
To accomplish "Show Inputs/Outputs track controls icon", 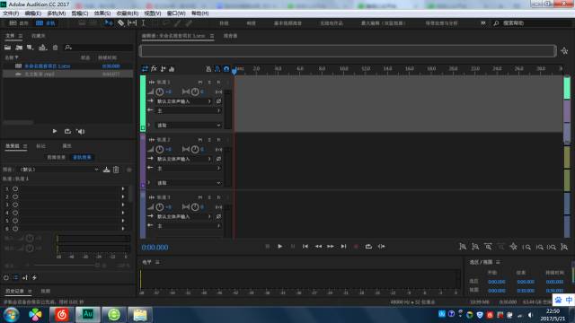I will pyautogui.click(x=145, y=68).
